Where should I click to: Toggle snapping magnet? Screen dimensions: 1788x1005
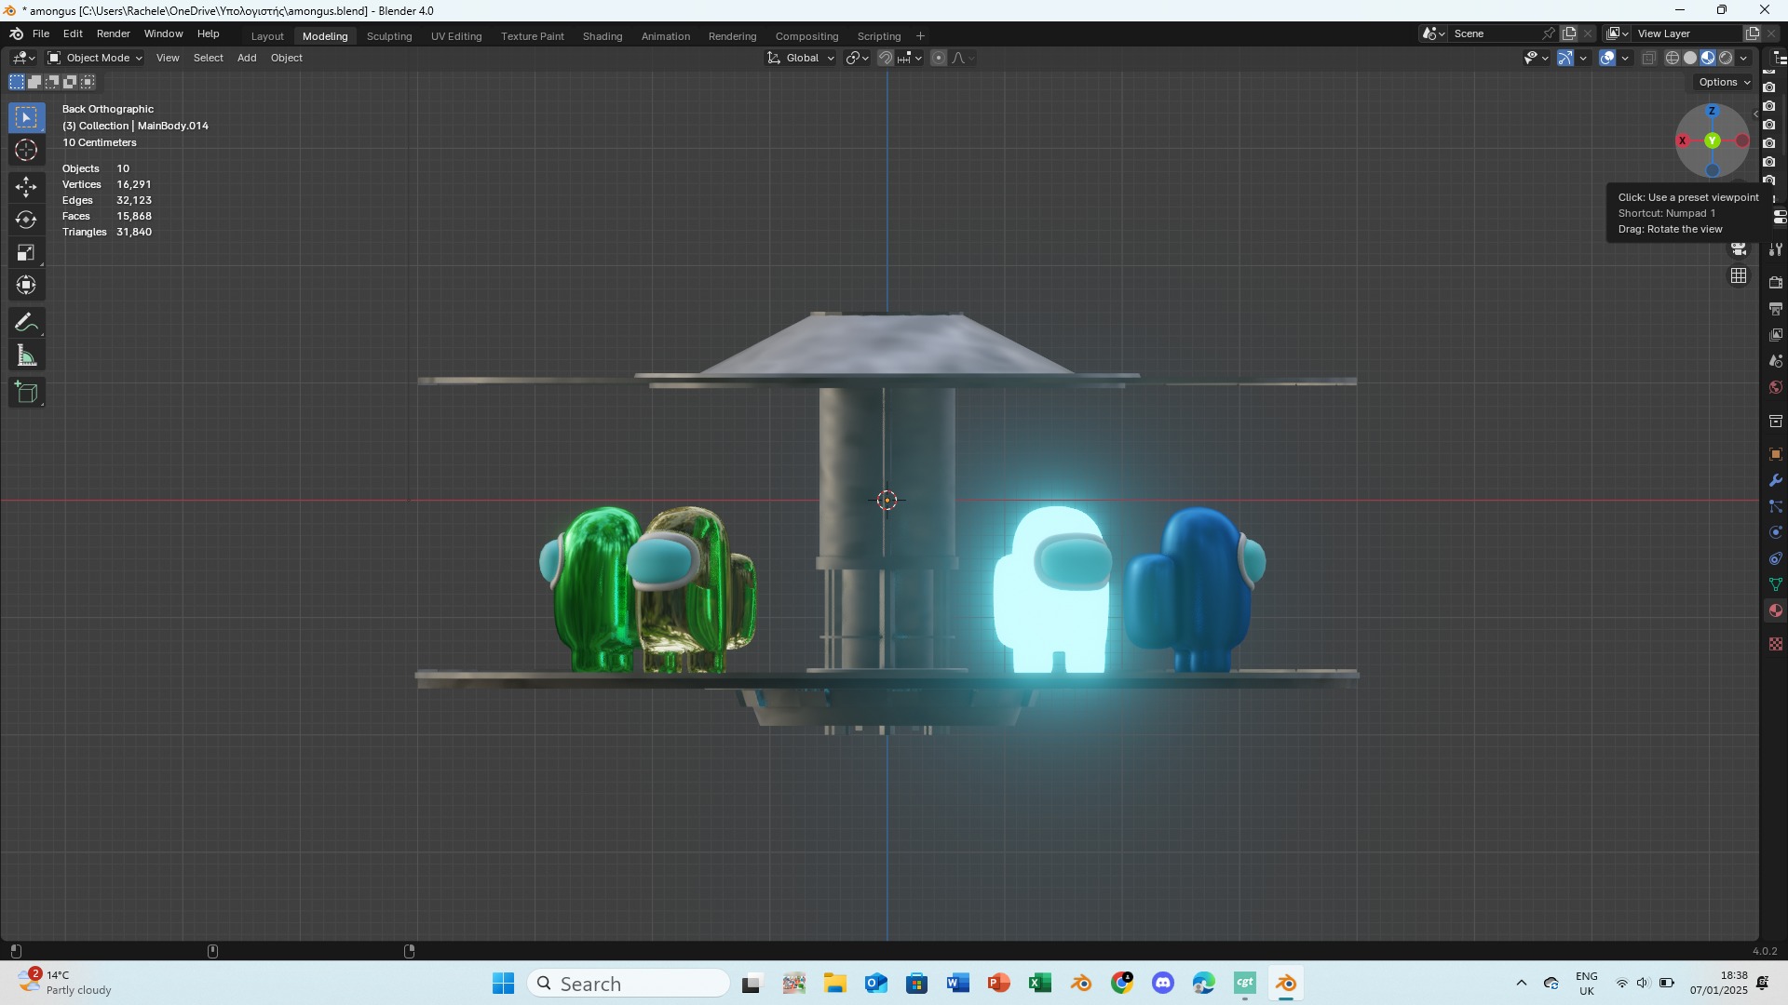[x=886, y=58]
